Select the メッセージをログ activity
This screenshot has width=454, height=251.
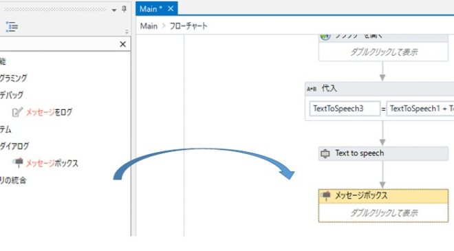[49, 112]
